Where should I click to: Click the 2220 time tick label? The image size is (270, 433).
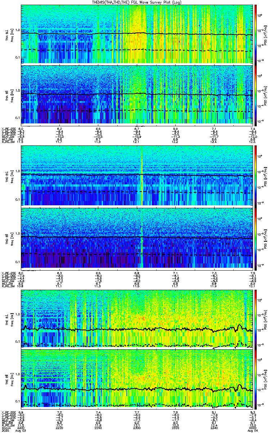[60, 427]
